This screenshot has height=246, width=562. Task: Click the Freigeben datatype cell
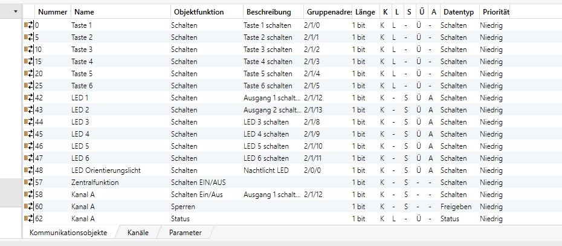(x=456, y=207)
